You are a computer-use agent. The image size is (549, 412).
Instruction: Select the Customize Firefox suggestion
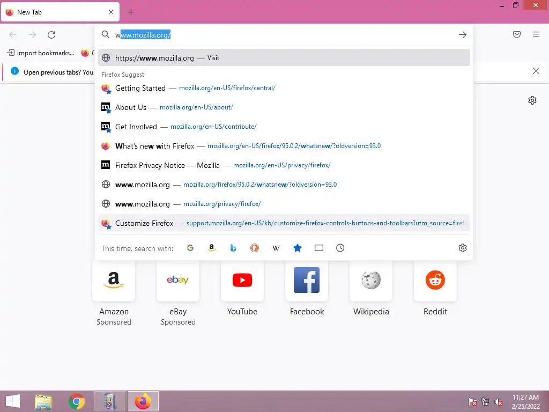(284, 223)
